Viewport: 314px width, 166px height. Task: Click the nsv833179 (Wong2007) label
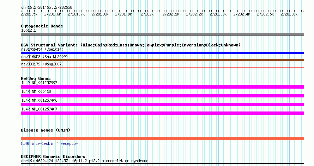click(x=42, y=64)
